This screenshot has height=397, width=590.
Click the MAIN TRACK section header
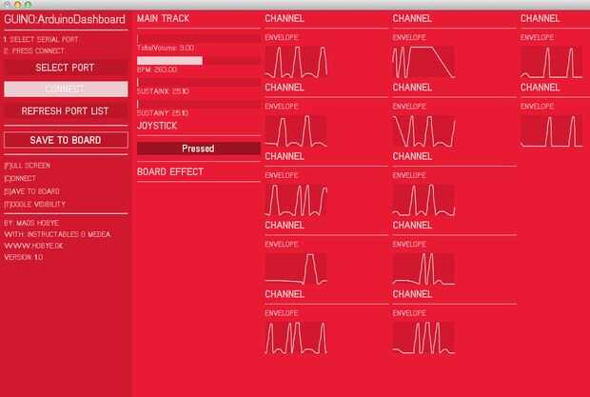coord(164,19)
